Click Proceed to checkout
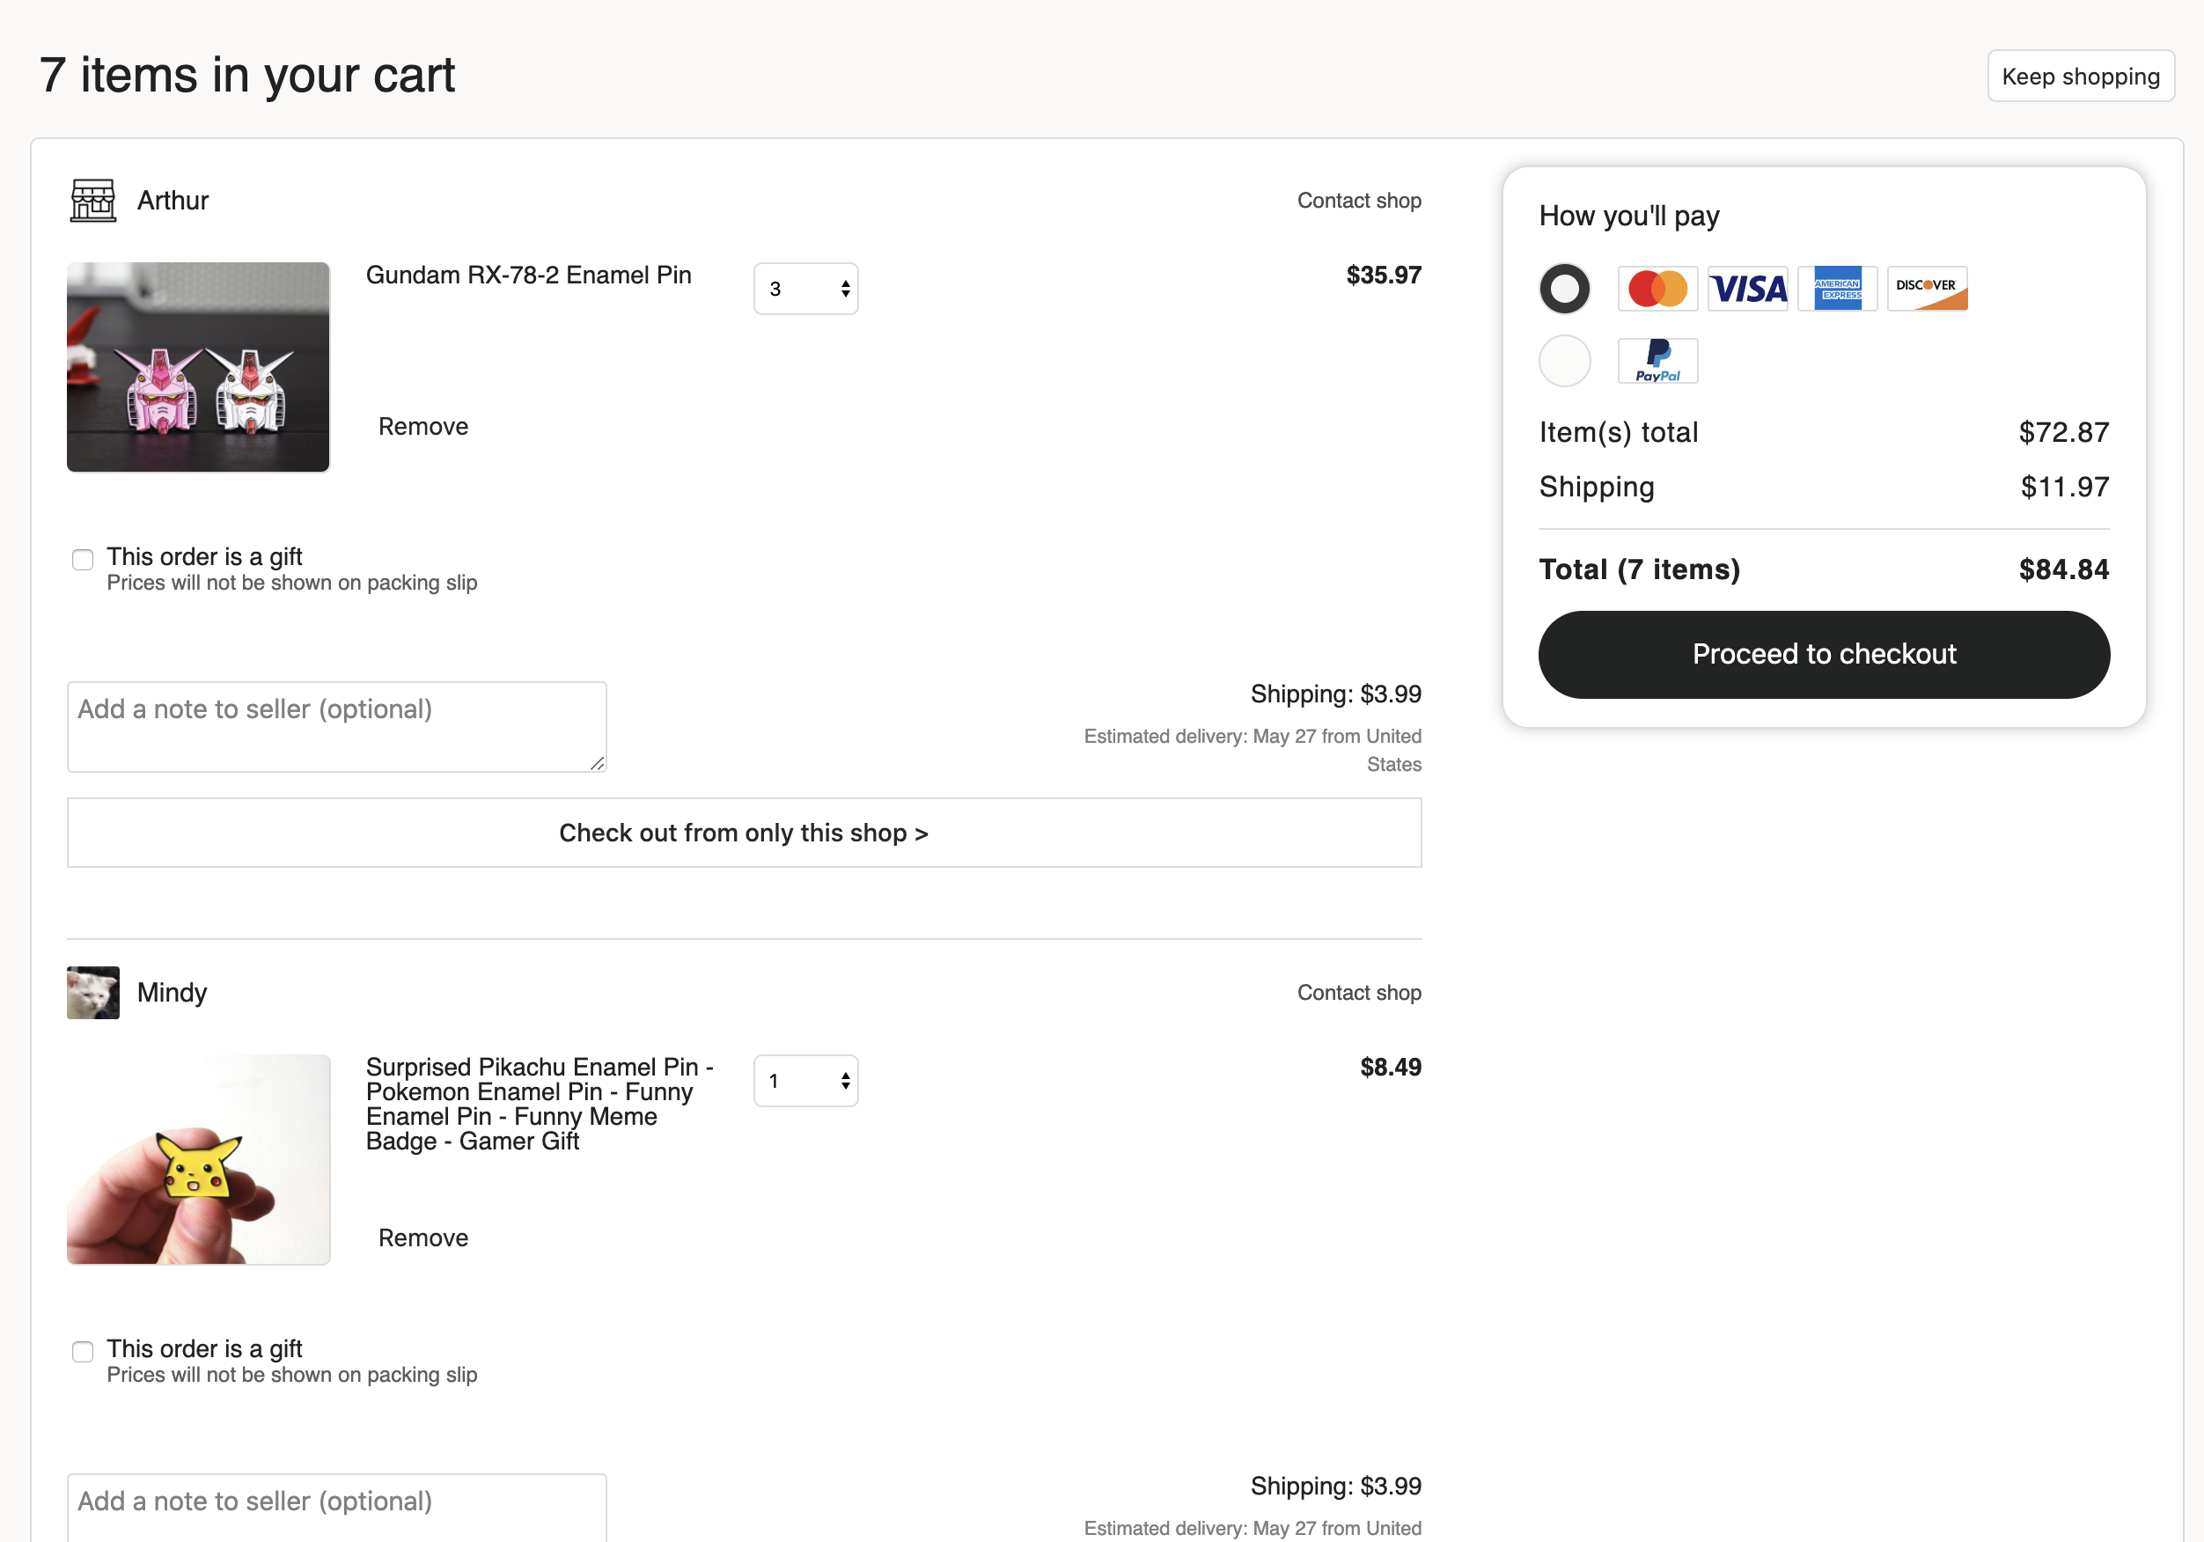The width and height of the screenshot is (2204, 1542). coord(1823,654)
